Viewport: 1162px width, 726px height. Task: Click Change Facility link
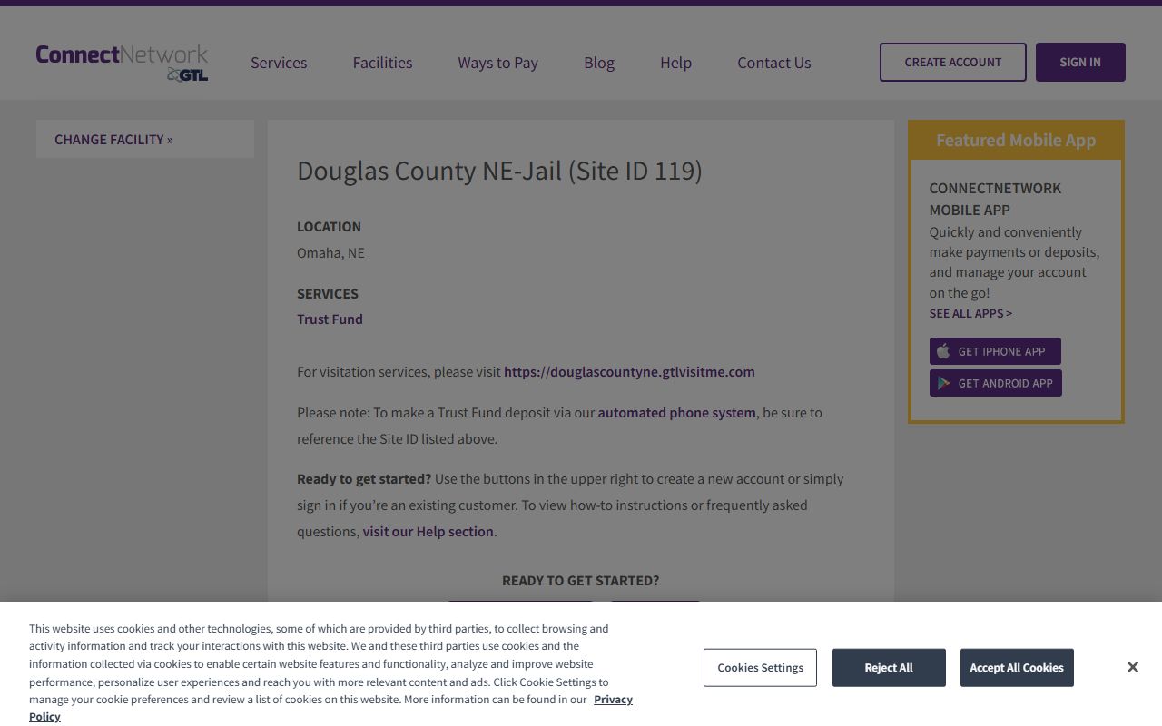pos(113,139)
